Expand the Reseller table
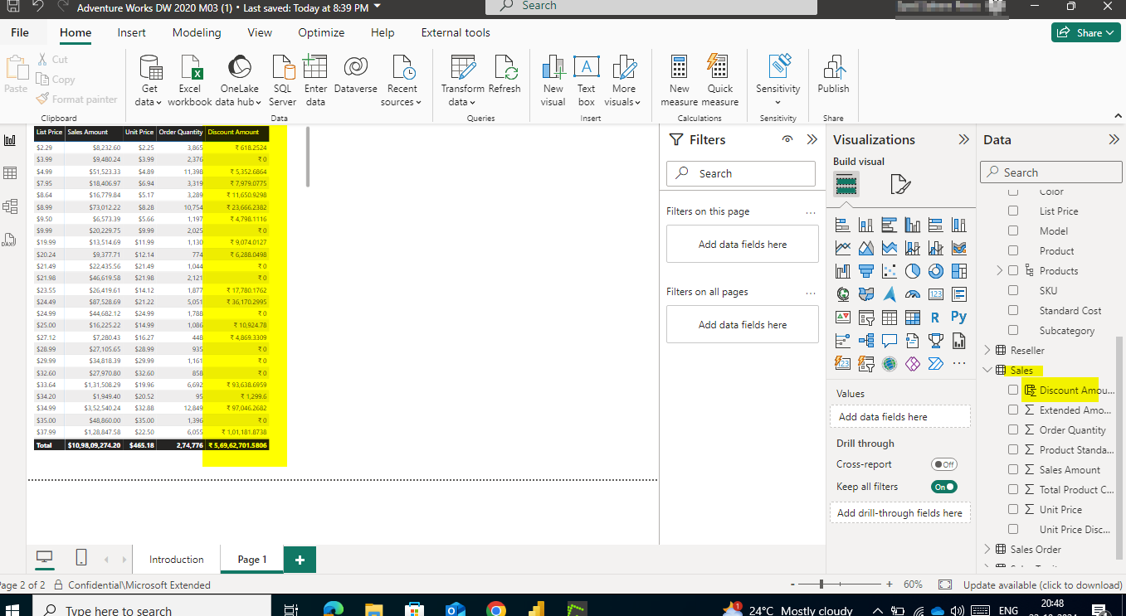 point(987,351)
